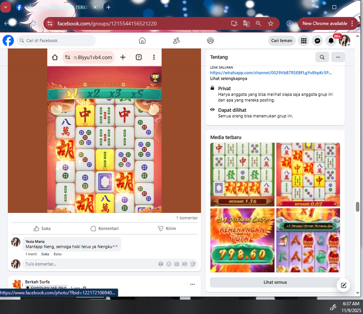Close the Facebook browser tab
The image size is (363, 314).
(x=95, y=7)
